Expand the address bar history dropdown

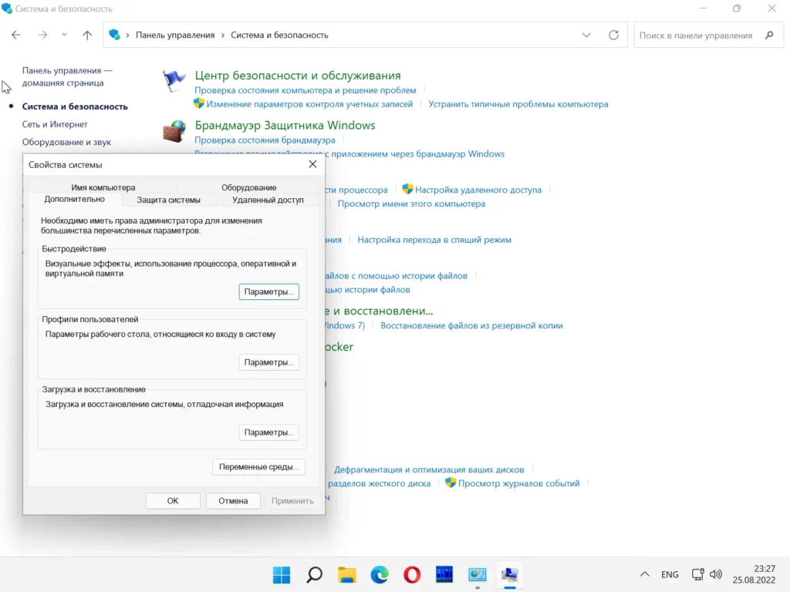click(586, 35)
